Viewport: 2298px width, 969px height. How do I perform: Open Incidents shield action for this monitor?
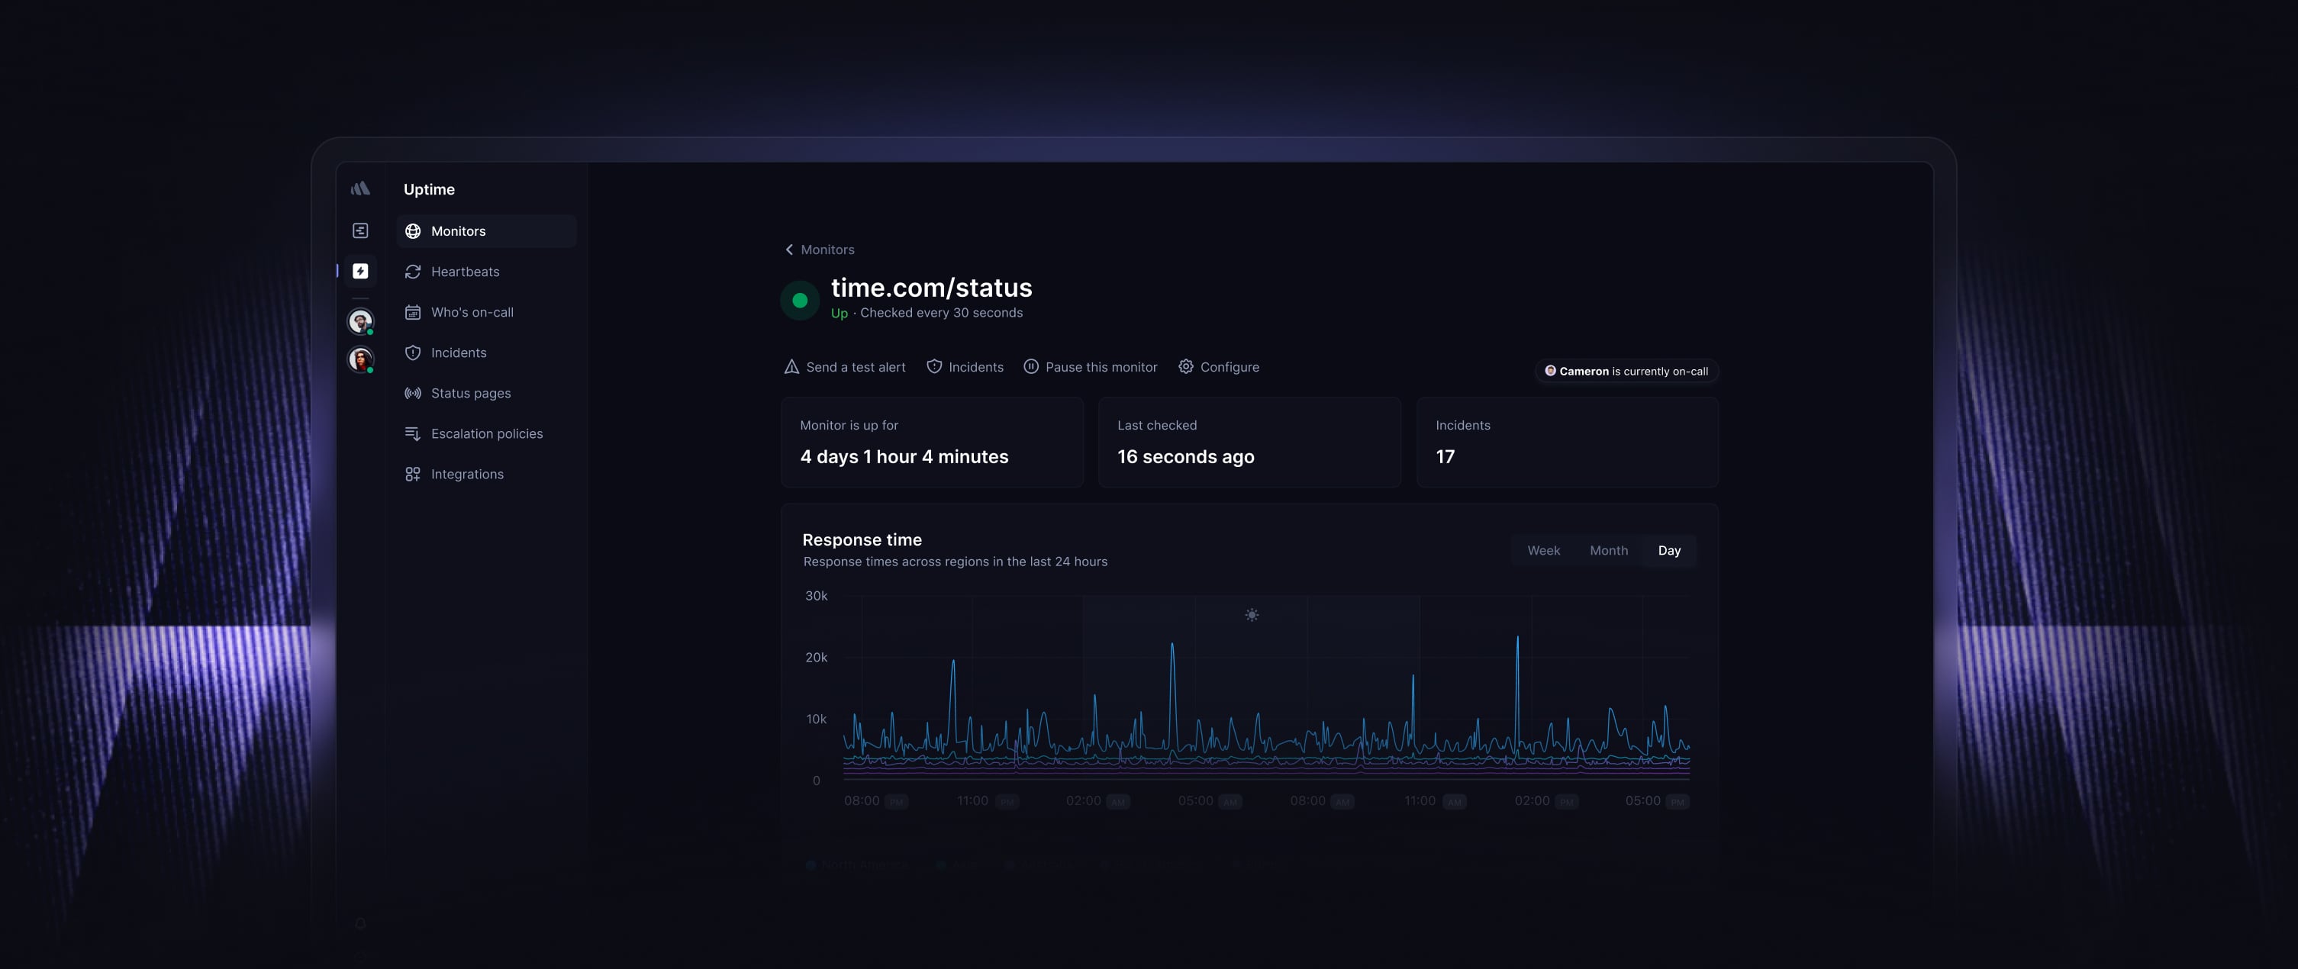pos(965,367)
